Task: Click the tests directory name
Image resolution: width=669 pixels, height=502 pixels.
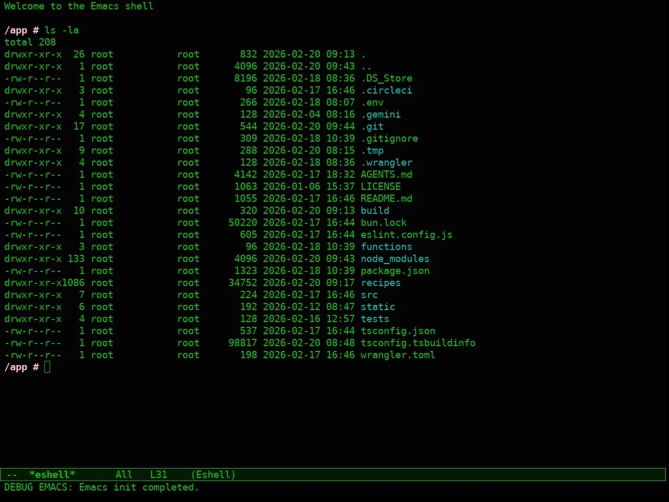Action: [375, 319]
